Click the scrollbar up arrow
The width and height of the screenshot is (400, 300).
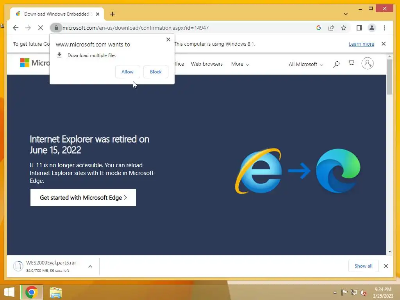389,56
